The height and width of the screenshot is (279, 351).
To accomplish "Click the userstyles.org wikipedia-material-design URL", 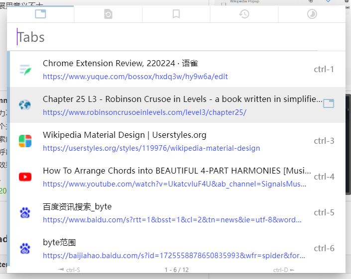I will pyautogui.click(x=151, y=148).
